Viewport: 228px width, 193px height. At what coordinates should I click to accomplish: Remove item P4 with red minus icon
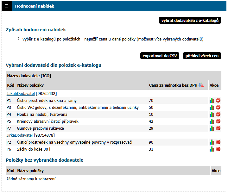click(218, 115)
